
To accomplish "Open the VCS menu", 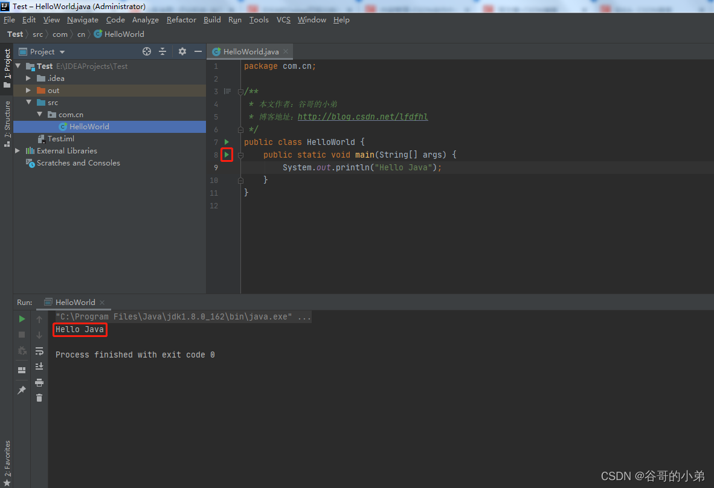I will click(x=283, y=19).
